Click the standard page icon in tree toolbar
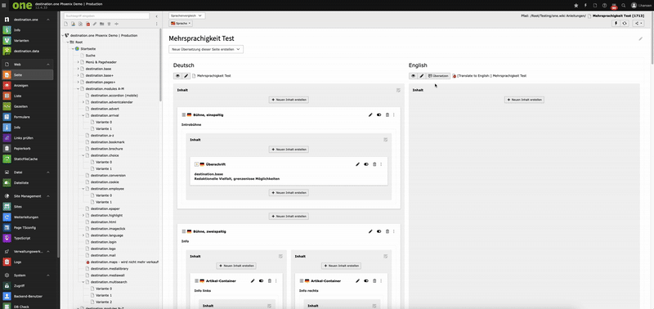654x309 pixels. click(66, 24)
